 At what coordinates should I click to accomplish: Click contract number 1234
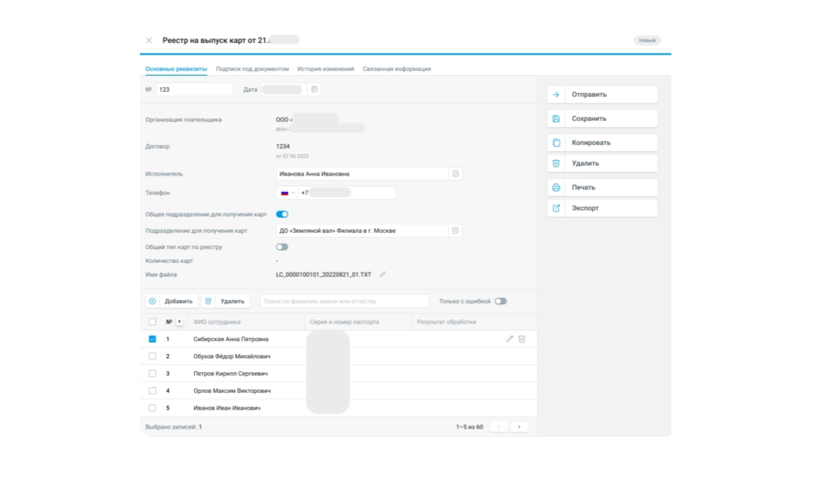pos(283,146)
